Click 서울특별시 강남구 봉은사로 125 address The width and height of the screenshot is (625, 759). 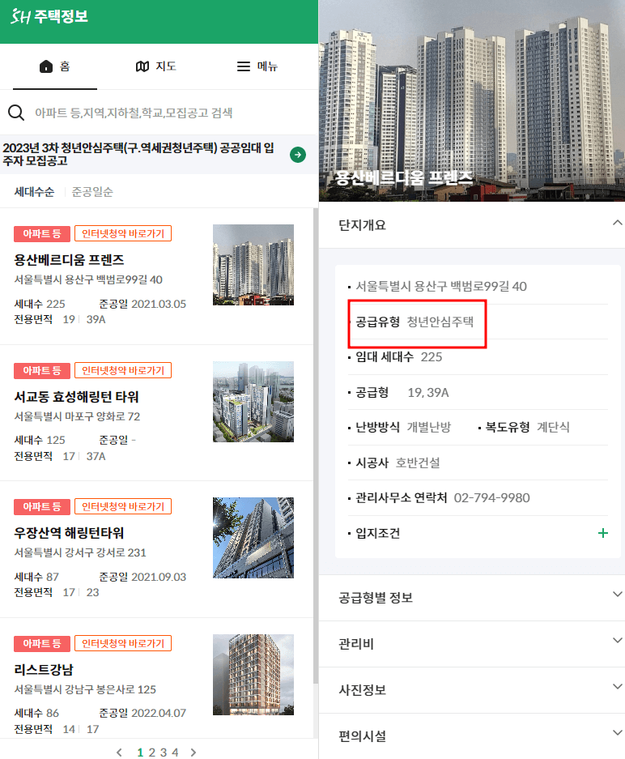85,689
